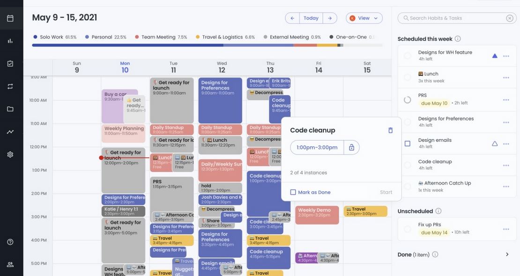Delete Code cleanup event with trash icon
This screenshot has width=520, height=276.
[390, 130]
